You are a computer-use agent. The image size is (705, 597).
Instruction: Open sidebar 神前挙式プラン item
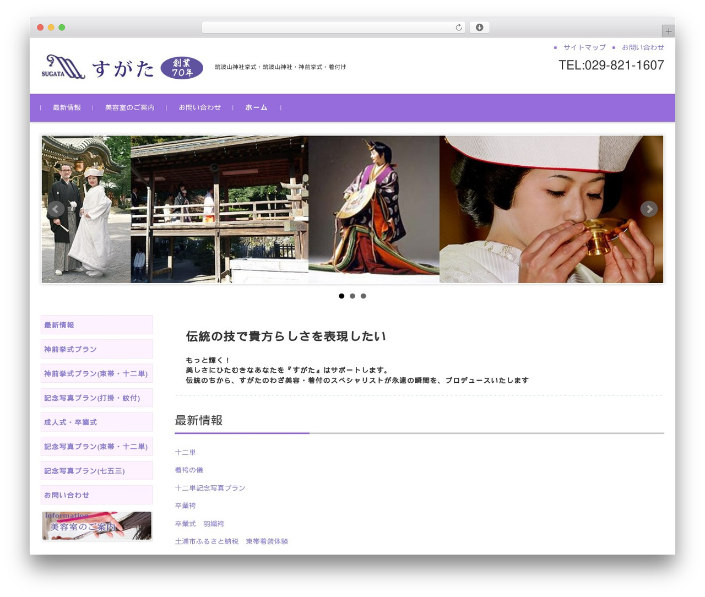coord(97,349)
